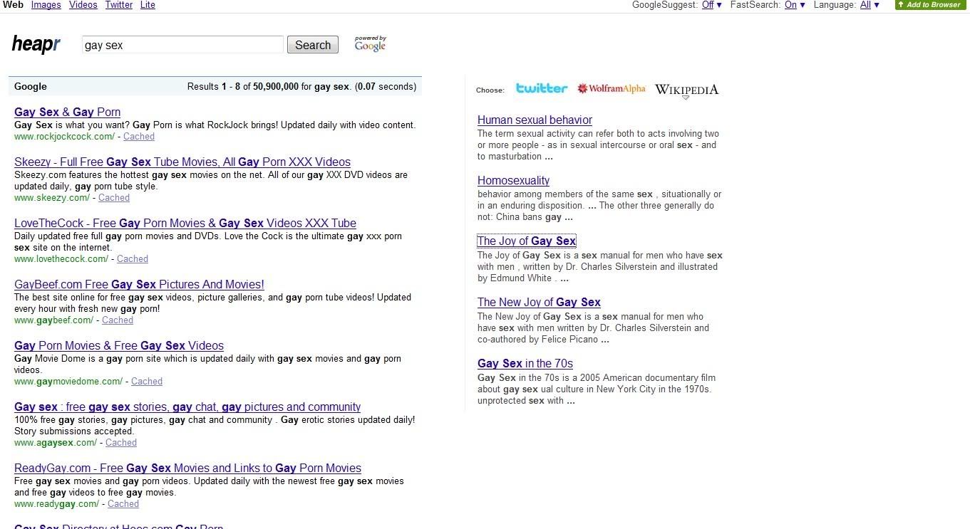Switch to the Images tab
Screen dimensions: 970x529
pyautogui.click(x=46, y=5)
